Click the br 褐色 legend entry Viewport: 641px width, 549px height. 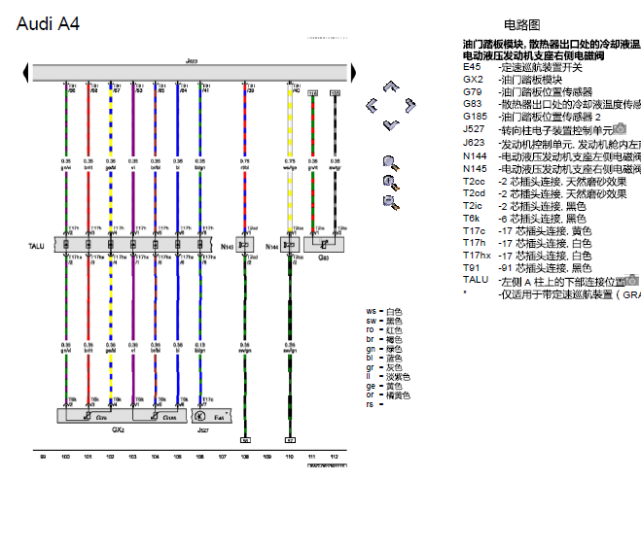384,339
